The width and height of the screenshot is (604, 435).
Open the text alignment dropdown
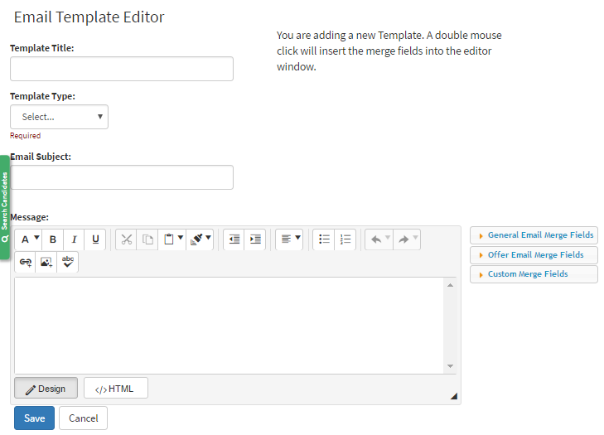point(290,239)
